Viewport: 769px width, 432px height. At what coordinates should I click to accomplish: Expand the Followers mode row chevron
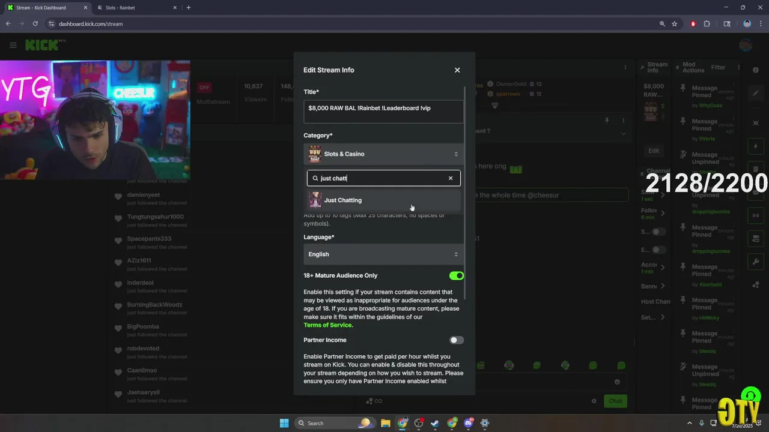click(x=663, y=213)
